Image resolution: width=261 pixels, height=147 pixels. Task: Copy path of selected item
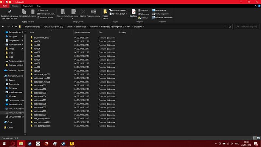tap(46, 14)
